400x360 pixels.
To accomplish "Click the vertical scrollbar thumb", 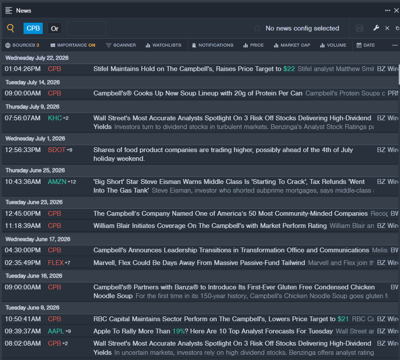I will coord(399,74).
